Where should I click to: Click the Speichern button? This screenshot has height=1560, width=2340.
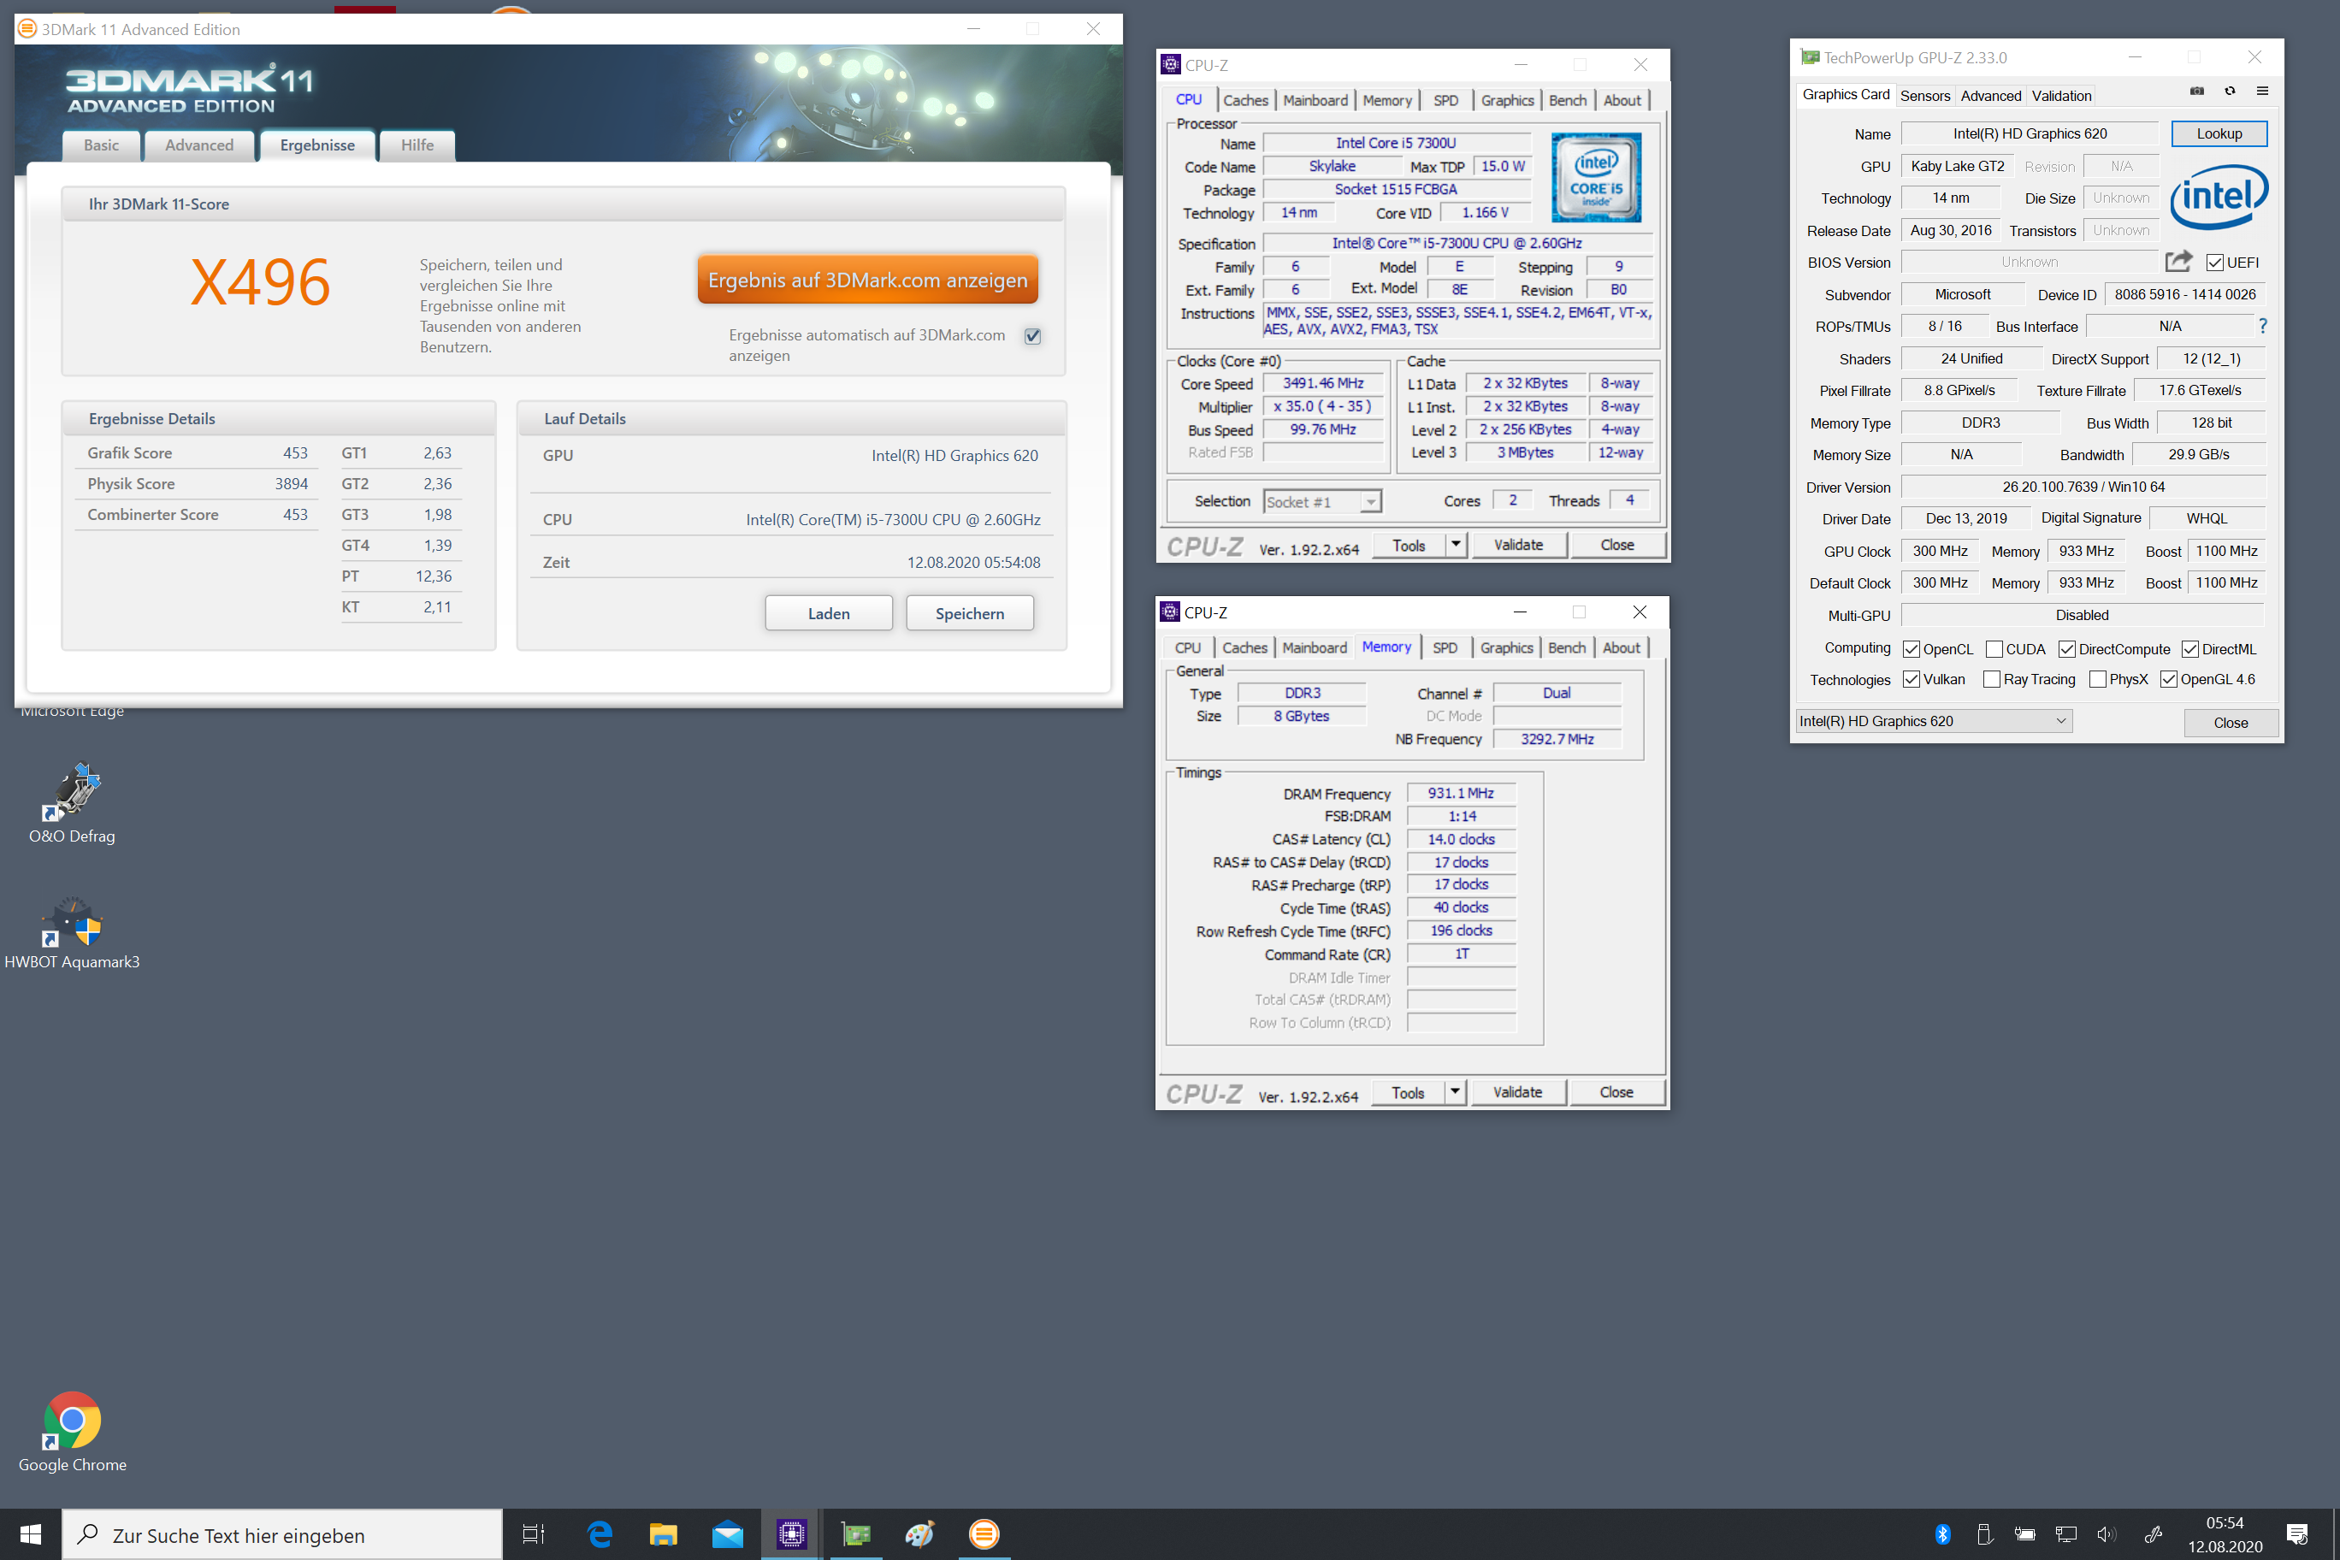click(x=969, y=613)
